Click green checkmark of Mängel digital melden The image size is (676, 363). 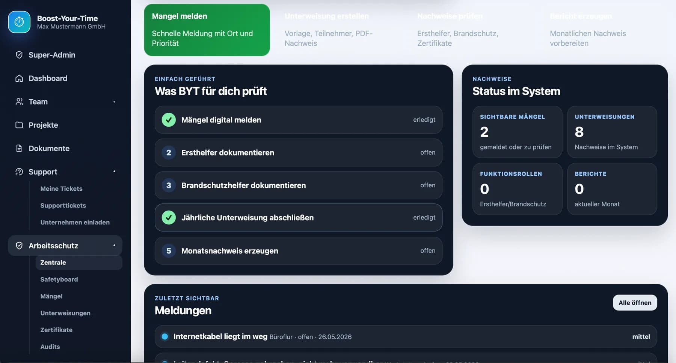169,120
